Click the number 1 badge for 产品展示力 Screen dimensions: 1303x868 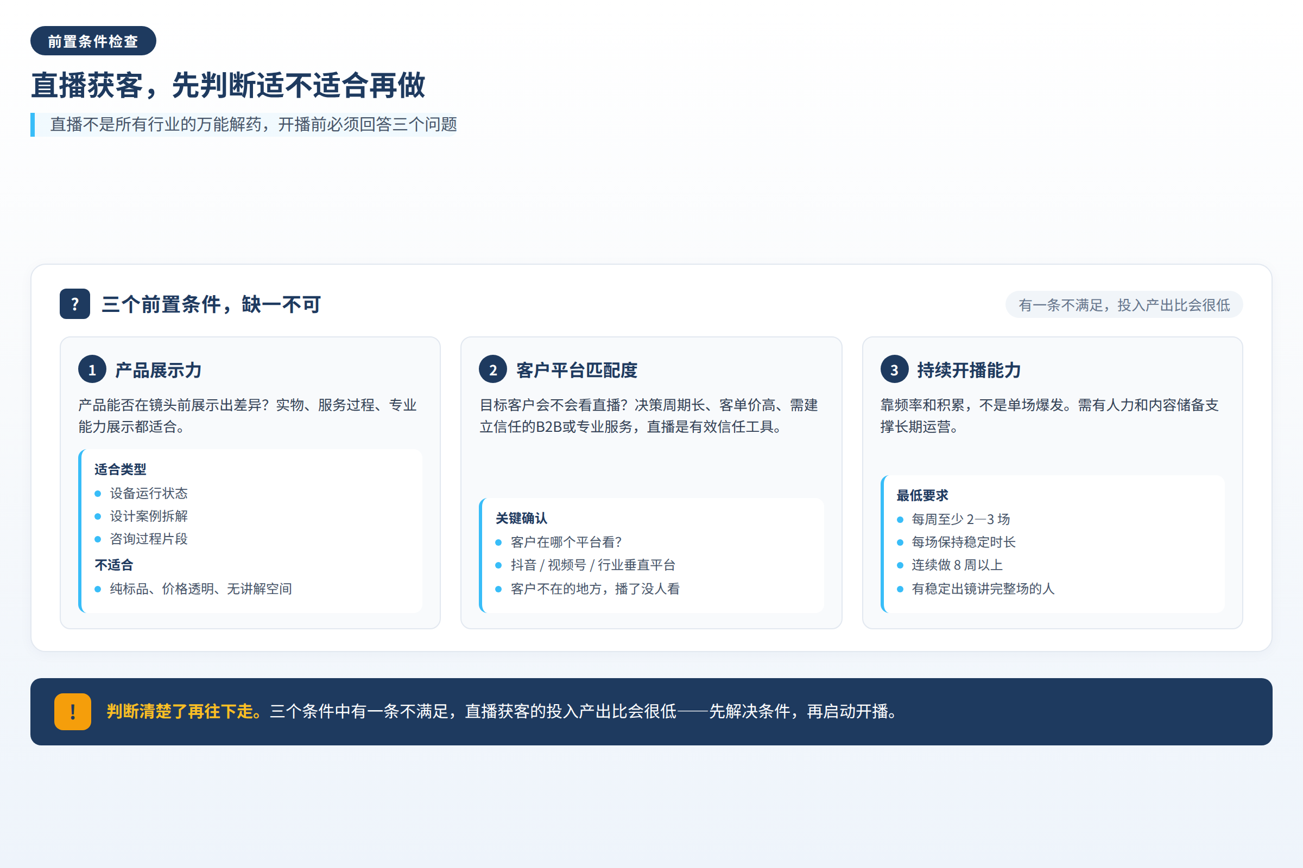click(92, 370)
